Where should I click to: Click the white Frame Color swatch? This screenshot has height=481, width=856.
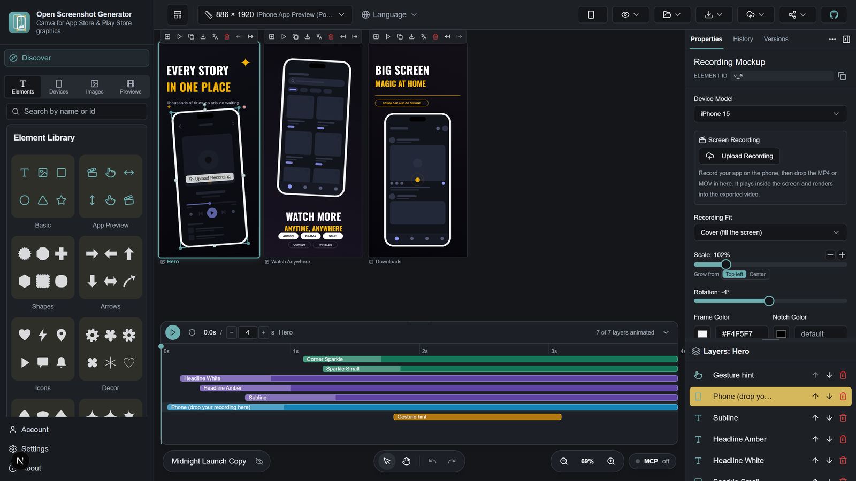702,333
